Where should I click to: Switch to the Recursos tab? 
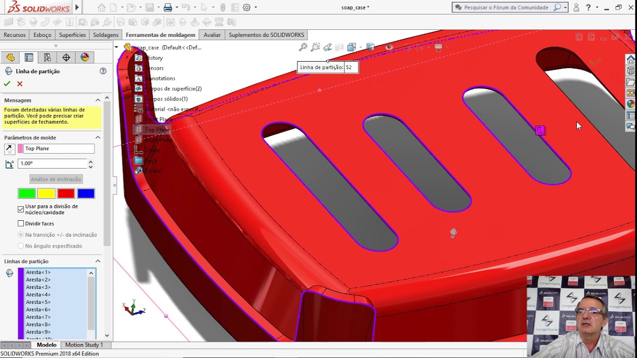(x=14, y=35)
